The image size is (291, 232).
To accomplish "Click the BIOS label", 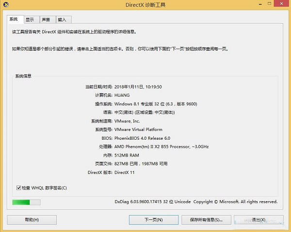I will click(107, 138).
